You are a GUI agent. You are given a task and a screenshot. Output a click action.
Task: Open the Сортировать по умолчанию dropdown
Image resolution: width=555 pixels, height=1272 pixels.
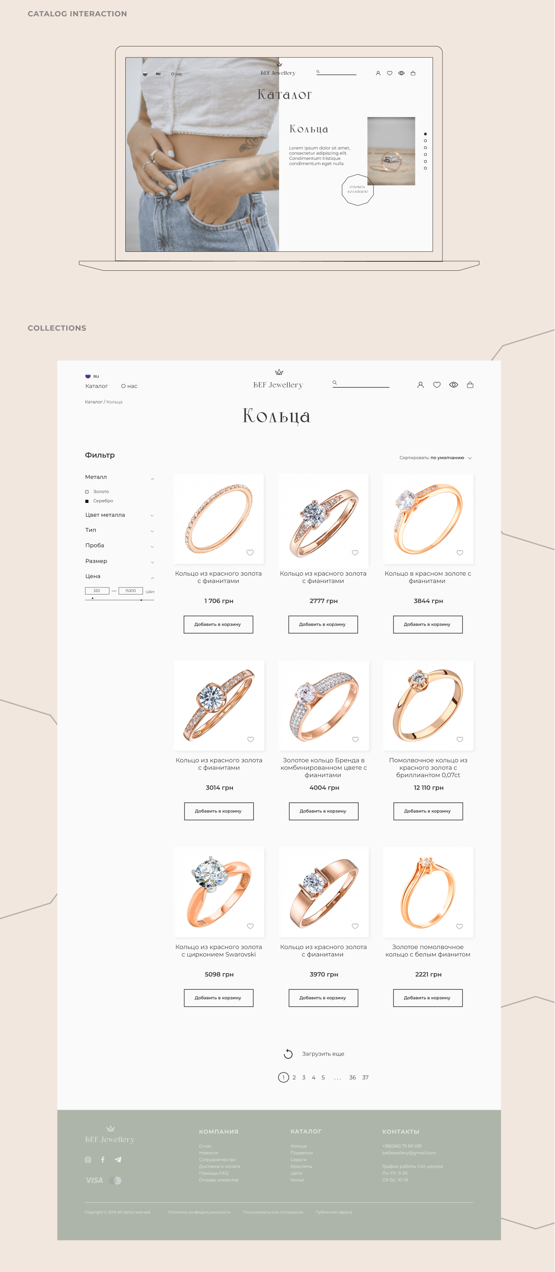(x=435, y=458)
